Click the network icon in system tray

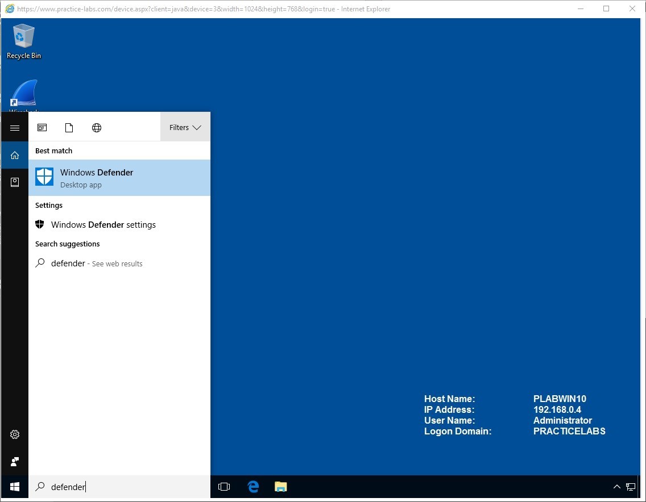(630, 487)
